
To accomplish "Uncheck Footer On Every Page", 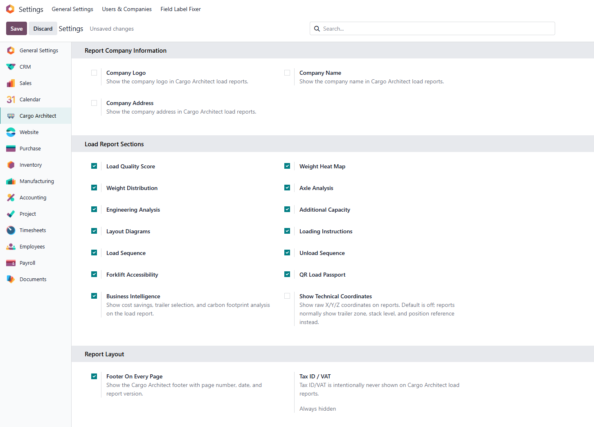I will (x=94, y=376).
